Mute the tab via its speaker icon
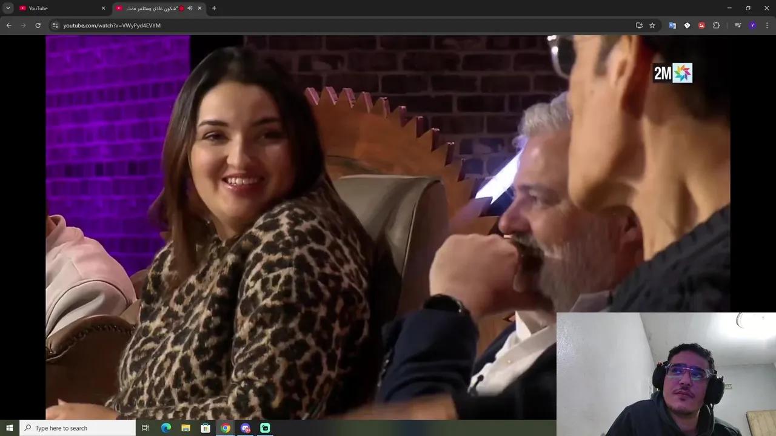 [x=190, y=8]
